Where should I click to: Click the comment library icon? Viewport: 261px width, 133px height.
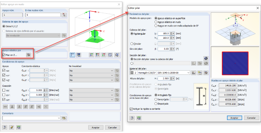(64, 118)
